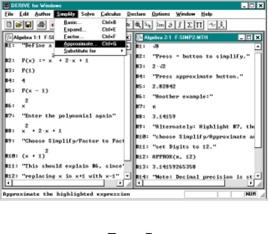
Task: Select expression #3: F(1) in Algebra 1:1
Action: pos(28,71)
